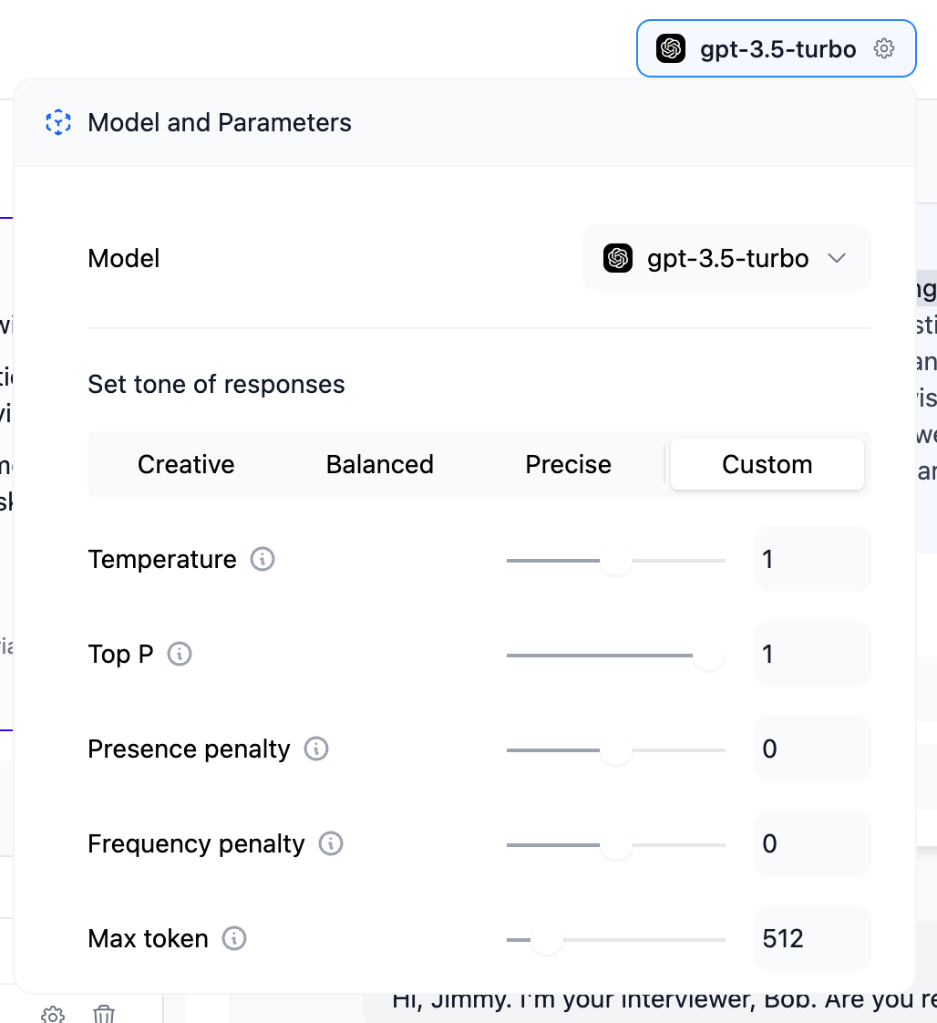937x1023 pixels.
Task: Select the Precise tone tab
Action: coord(568,464)
